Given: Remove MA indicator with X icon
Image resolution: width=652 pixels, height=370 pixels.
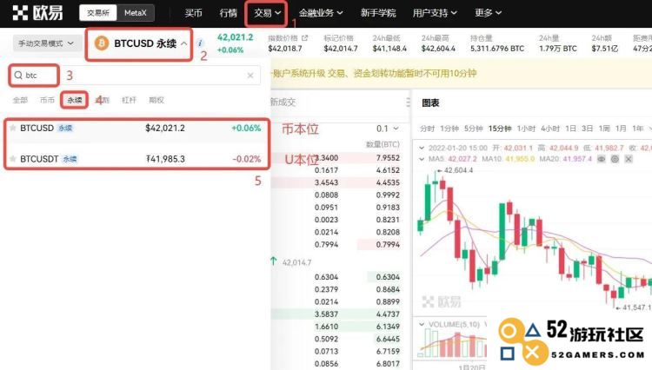Looking at the screenshot, I should click(x=629, y=159).
